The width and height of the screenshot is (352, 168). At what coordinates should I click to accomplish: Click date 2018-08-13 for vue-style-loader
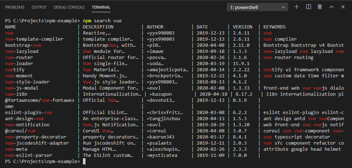(211, 82)
